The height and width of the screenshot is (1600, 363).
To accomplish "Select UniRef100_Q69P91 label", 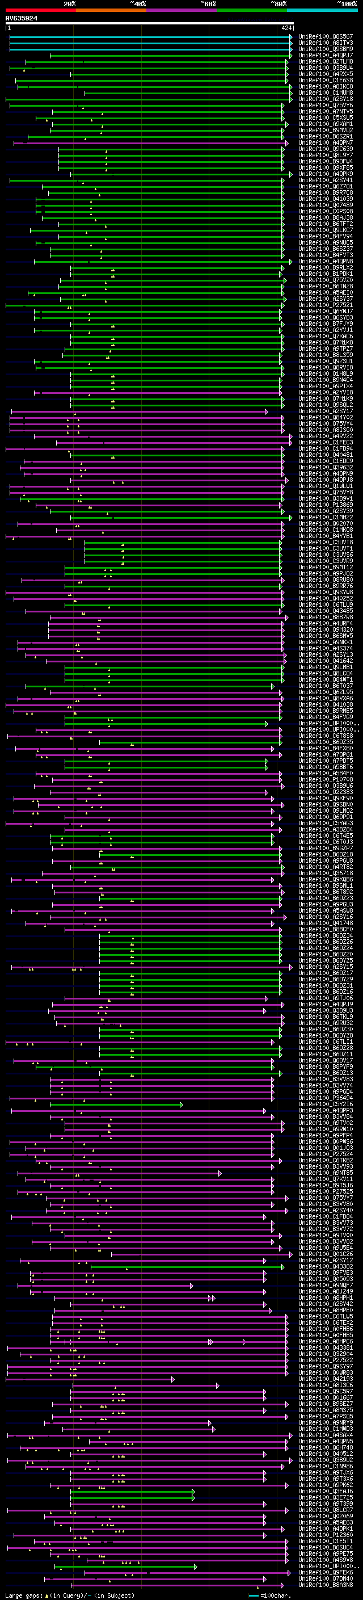I will pyautogui.click(x=326, y=817).
